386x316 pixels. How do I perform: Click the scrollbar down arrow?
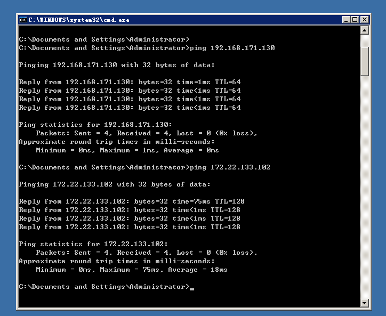365,303
